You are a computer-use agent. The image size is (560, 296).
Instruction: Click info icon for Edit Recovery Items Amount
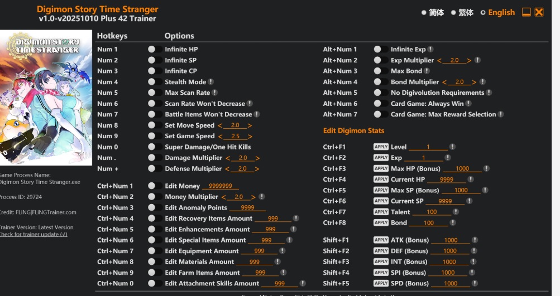[x=296, y=219]
